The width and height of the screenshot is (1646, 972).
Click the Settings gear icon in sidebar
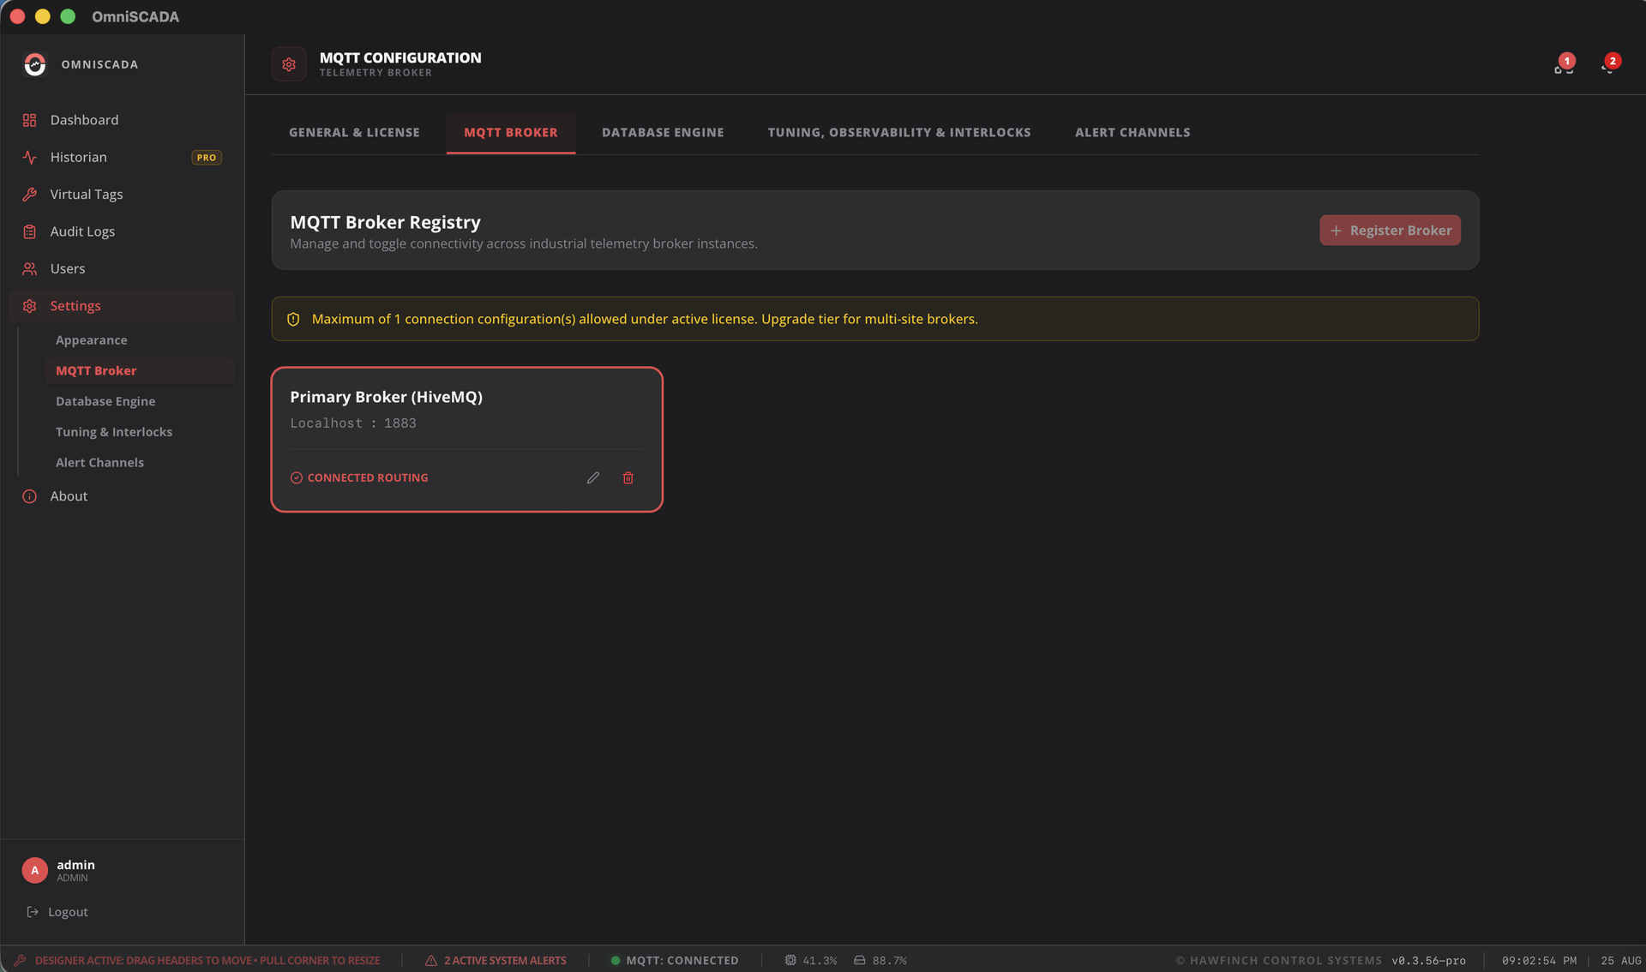[x=29, y=306]
